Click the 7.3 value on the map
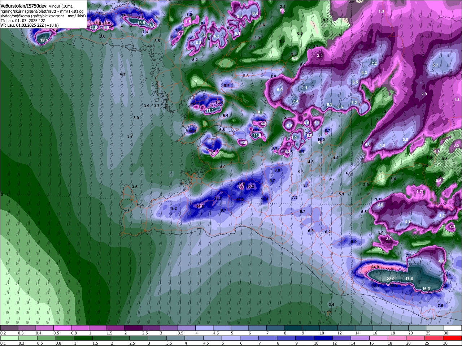 295,197
